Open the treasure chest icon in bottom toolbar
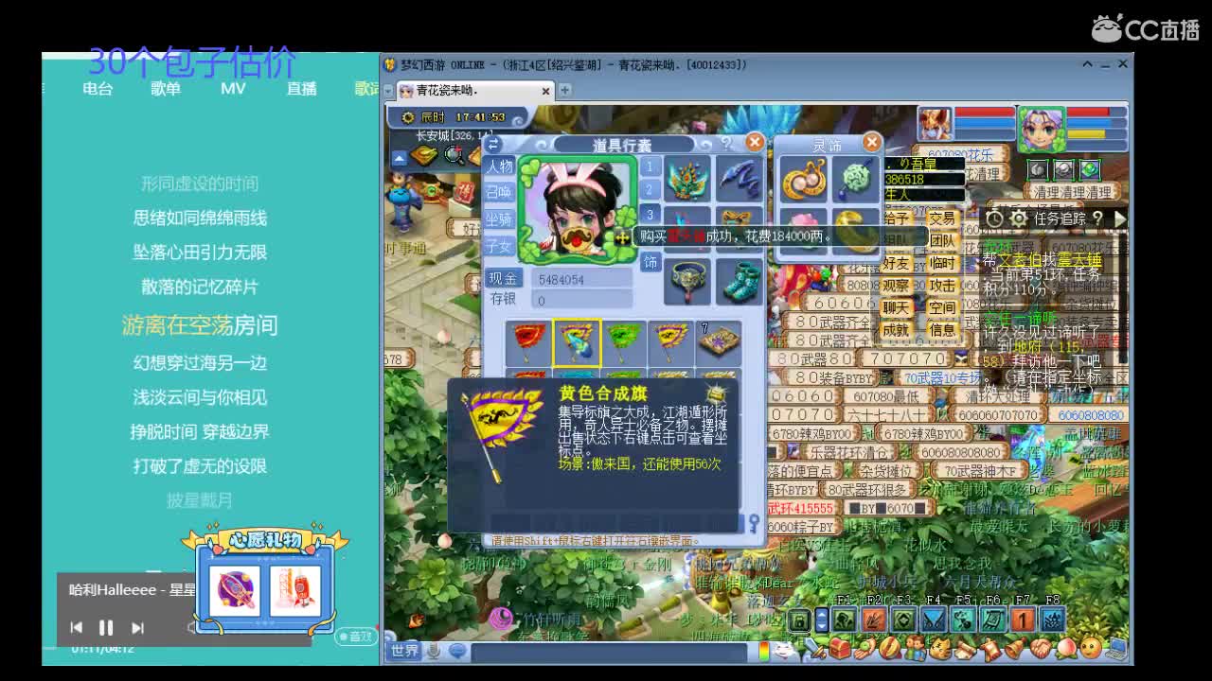Viewport: 1212px width, 681px height. pyautogui.click(x=840, y=649)
